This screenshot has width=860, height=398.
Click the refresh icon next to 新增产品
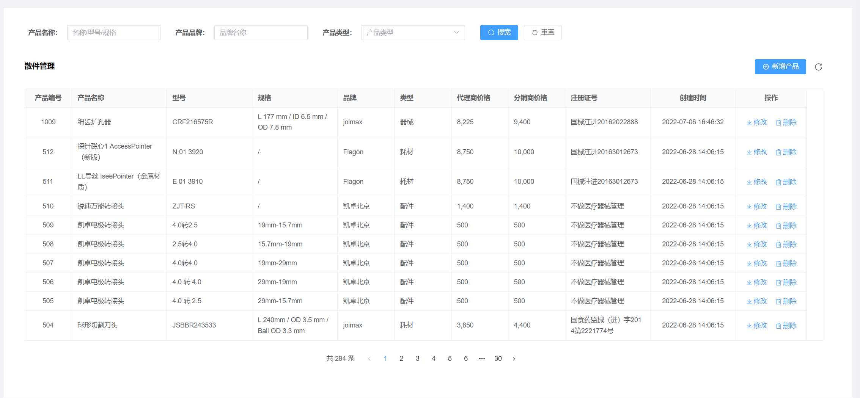point(818,67)
